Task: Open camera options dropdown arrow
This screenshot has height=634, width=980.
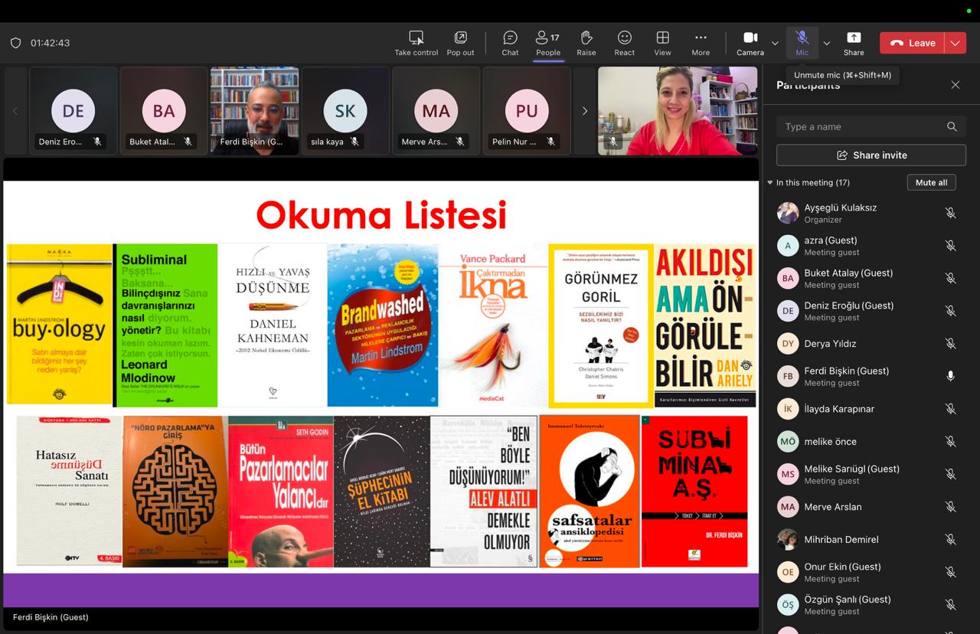Action: click(775, 43)
